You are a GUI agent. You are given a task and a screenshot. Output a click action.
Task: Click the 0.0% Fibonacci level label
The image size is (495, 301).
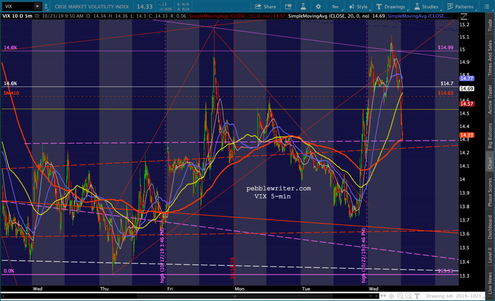9,271
